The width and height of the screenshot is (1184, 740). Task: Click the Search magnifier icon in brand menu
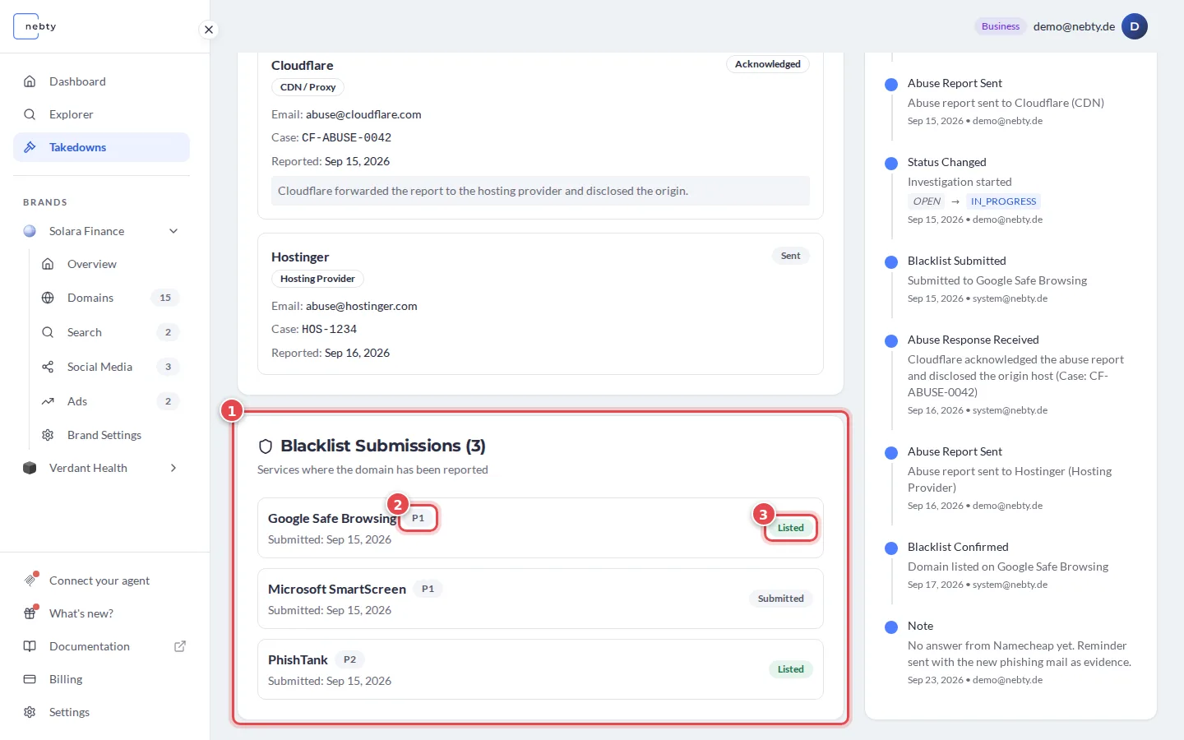48,332
